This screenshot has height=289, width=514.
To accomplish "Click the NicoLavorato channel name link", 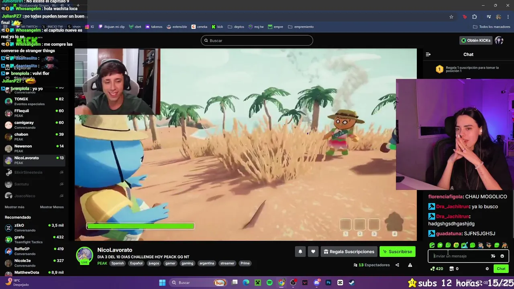I will coord(114,250).
